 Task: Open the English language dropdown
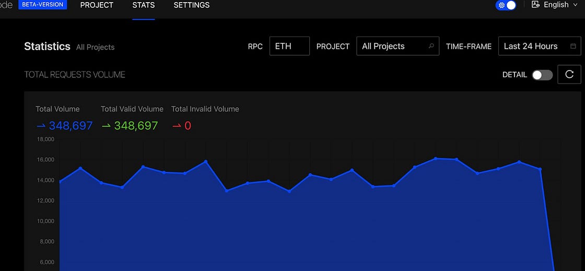556,5
